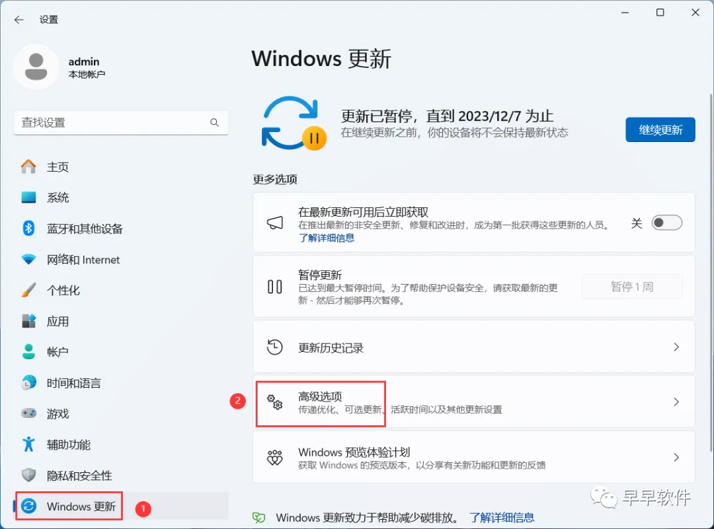Click the Bluetooth icon in the sidebar
The image size is (714, 529).
tap(28, 229)
